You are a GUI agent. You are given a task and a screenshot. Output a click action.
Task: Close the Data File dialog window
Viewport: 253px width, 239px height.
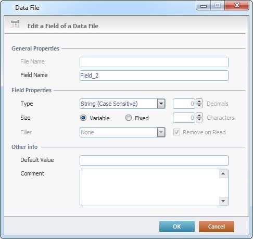click(237, 6)
